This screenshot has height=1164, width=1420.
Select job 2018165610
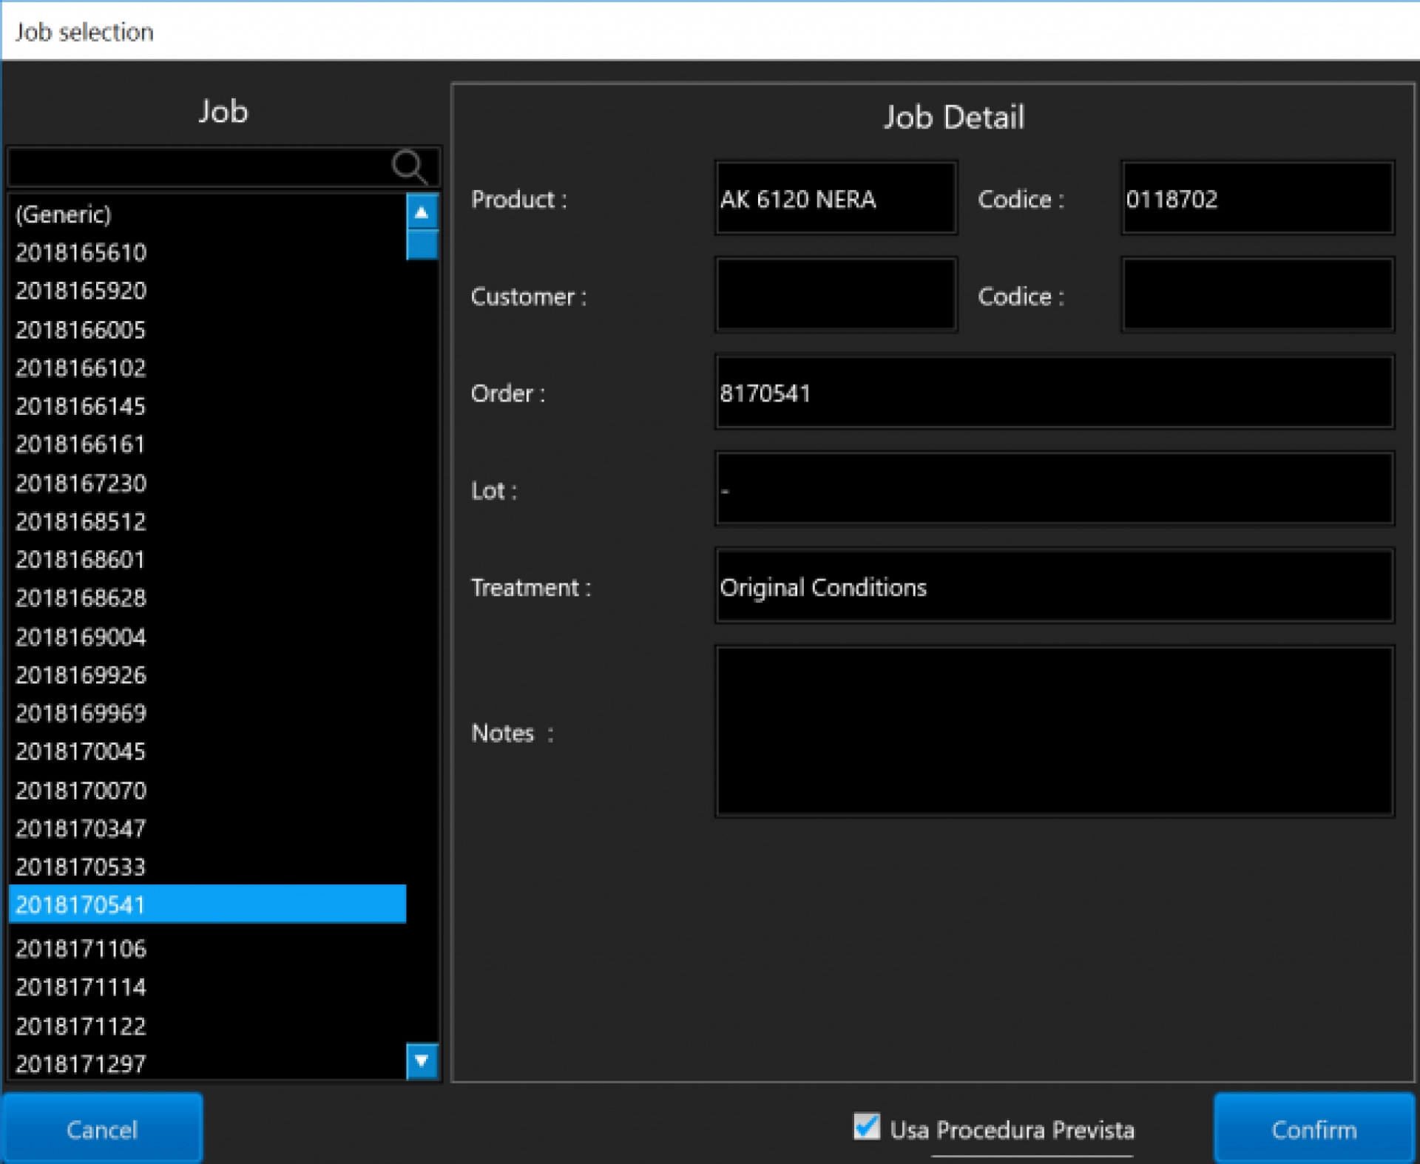(x=81, y=253)
